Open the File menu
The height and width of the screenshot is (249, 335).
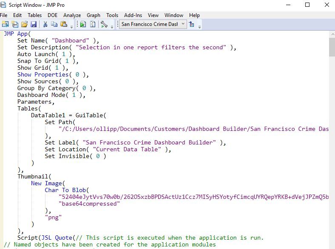(4, 15)
